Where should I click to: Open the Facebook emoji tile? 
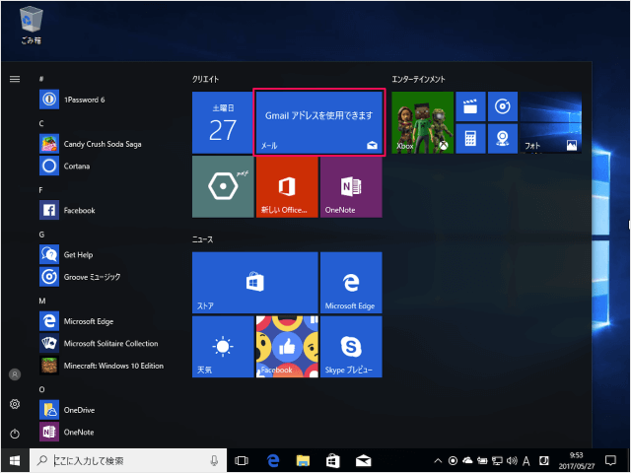287,347
